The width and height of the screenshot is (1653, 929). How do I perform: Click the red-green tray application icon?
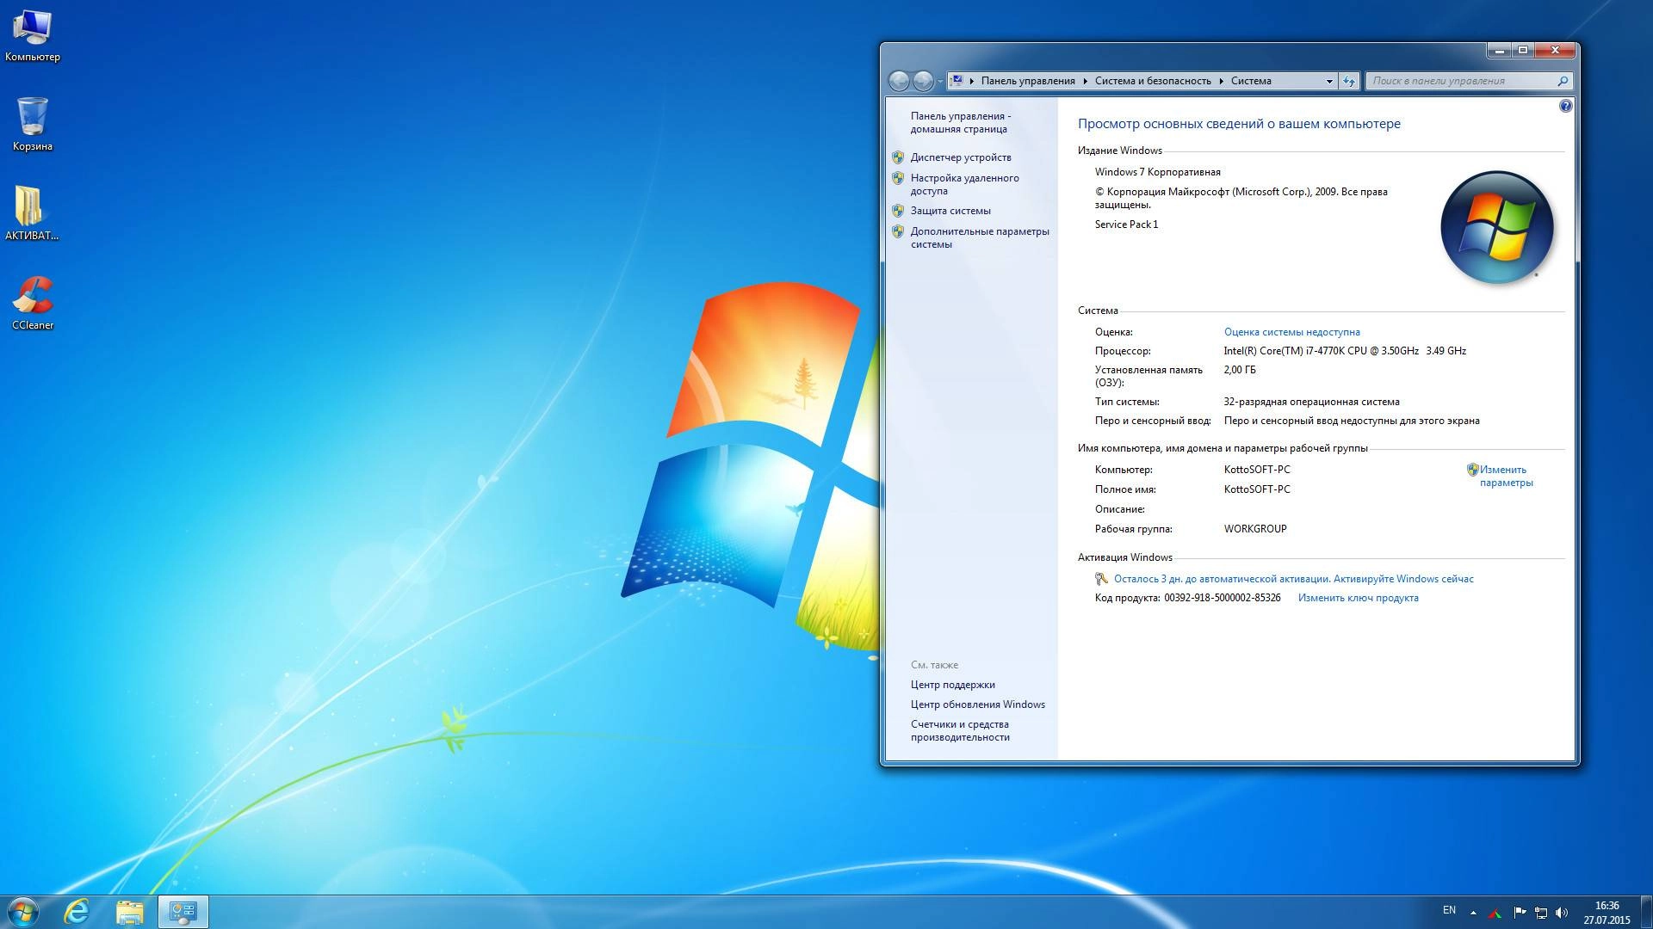[1495, 913]
